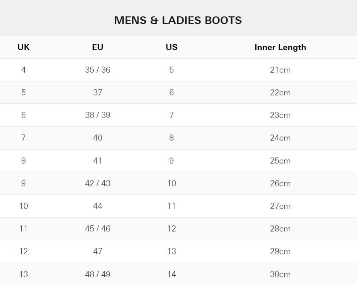Image resolution: width=357 pixels, height=285 pixels.
Task: Select EU size 47 cell
Action: (97, 251)
